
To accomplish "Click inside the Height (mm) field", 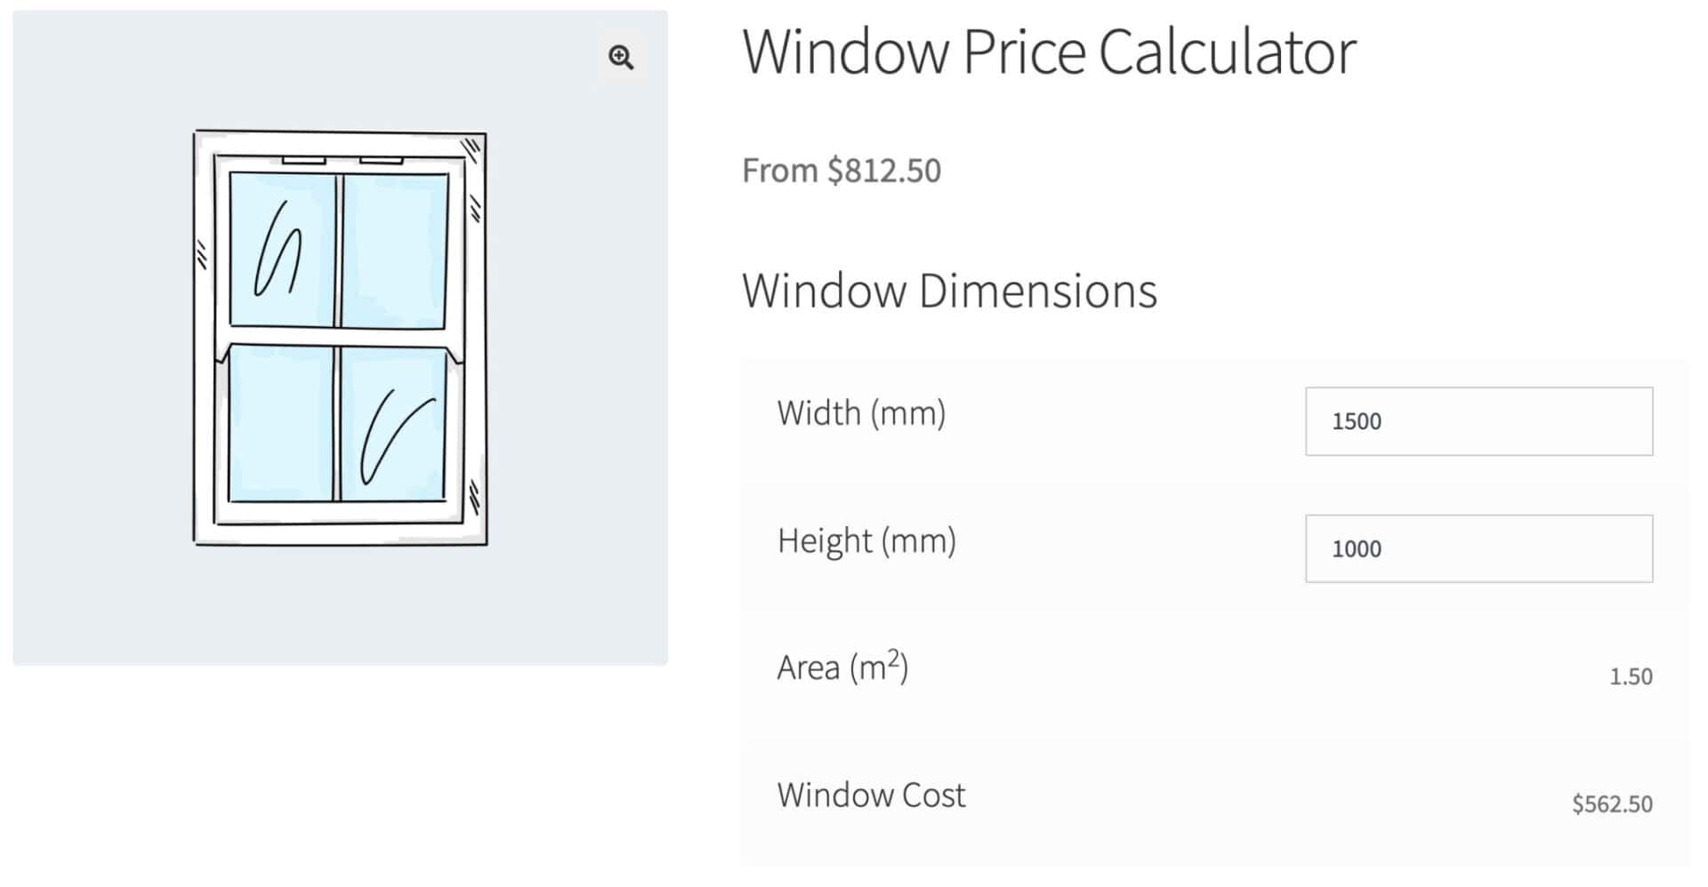I will pos(1477,548).
